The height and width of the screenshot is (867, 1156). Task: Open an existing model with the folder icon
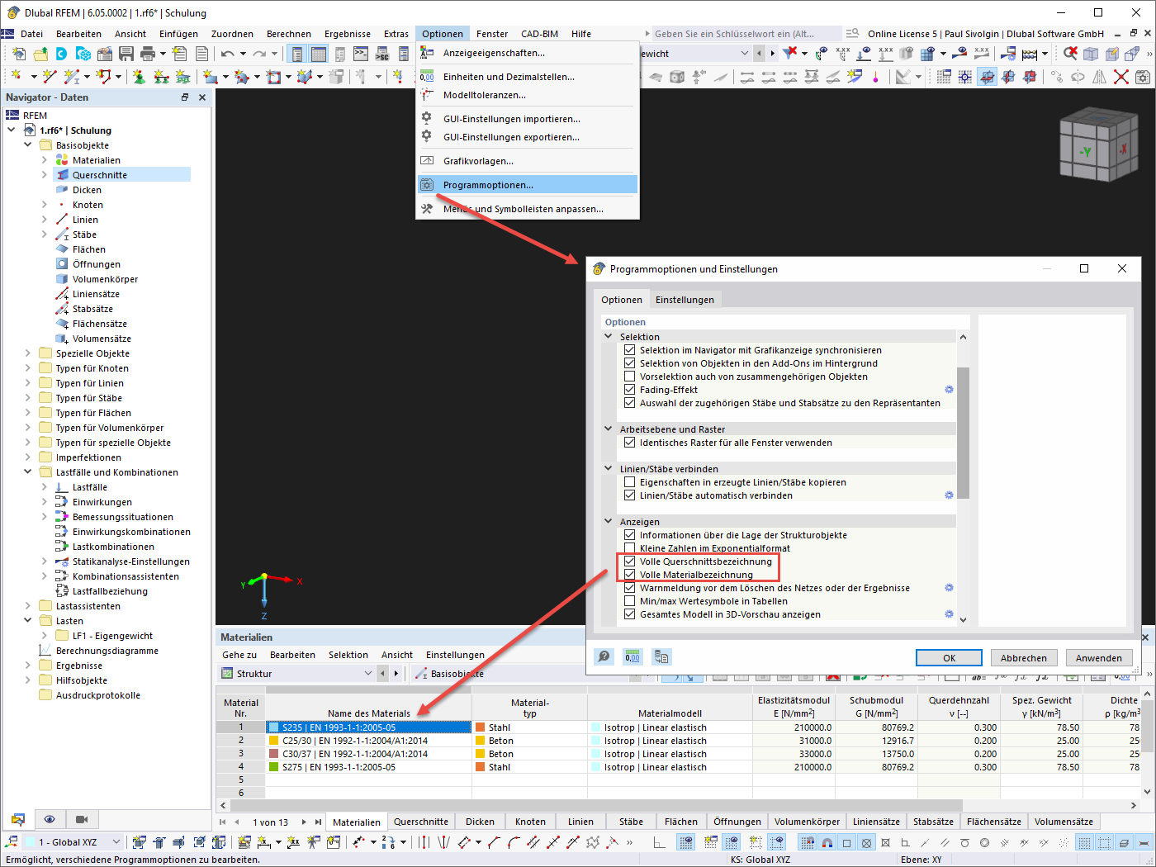coord(40,54)
